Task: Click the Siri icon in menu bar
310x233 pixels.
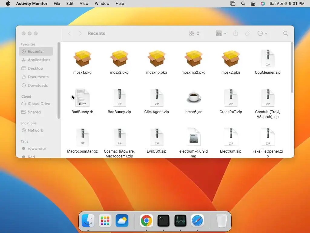Action: click(x=262, y=4)
